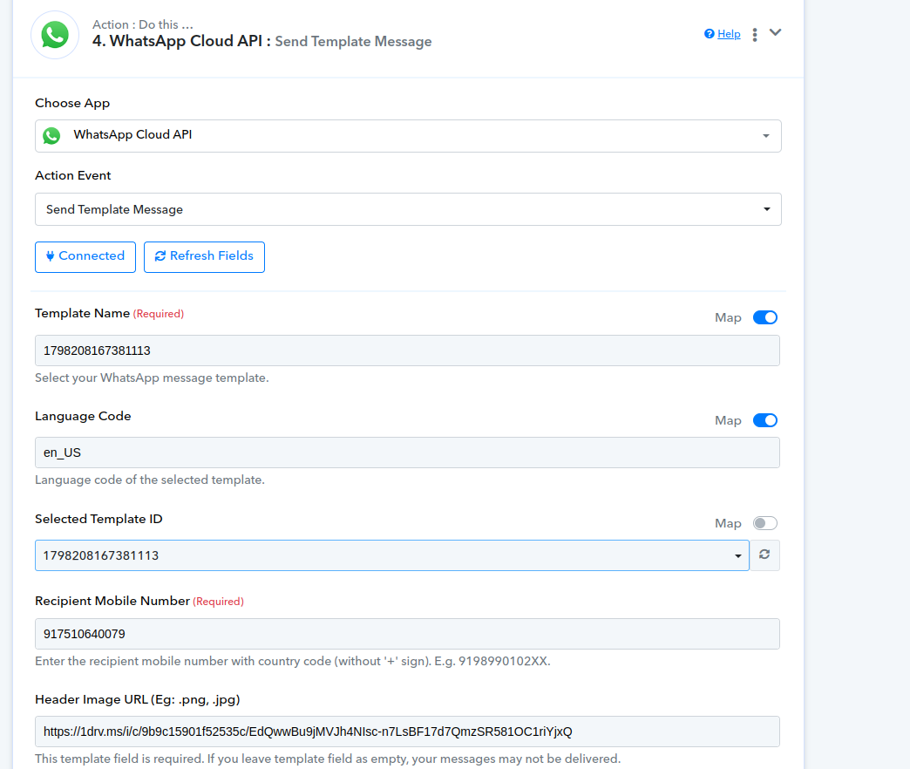Collapse the step with the chevron arrow
Screen dimensions: 910x769
[776, 32]
